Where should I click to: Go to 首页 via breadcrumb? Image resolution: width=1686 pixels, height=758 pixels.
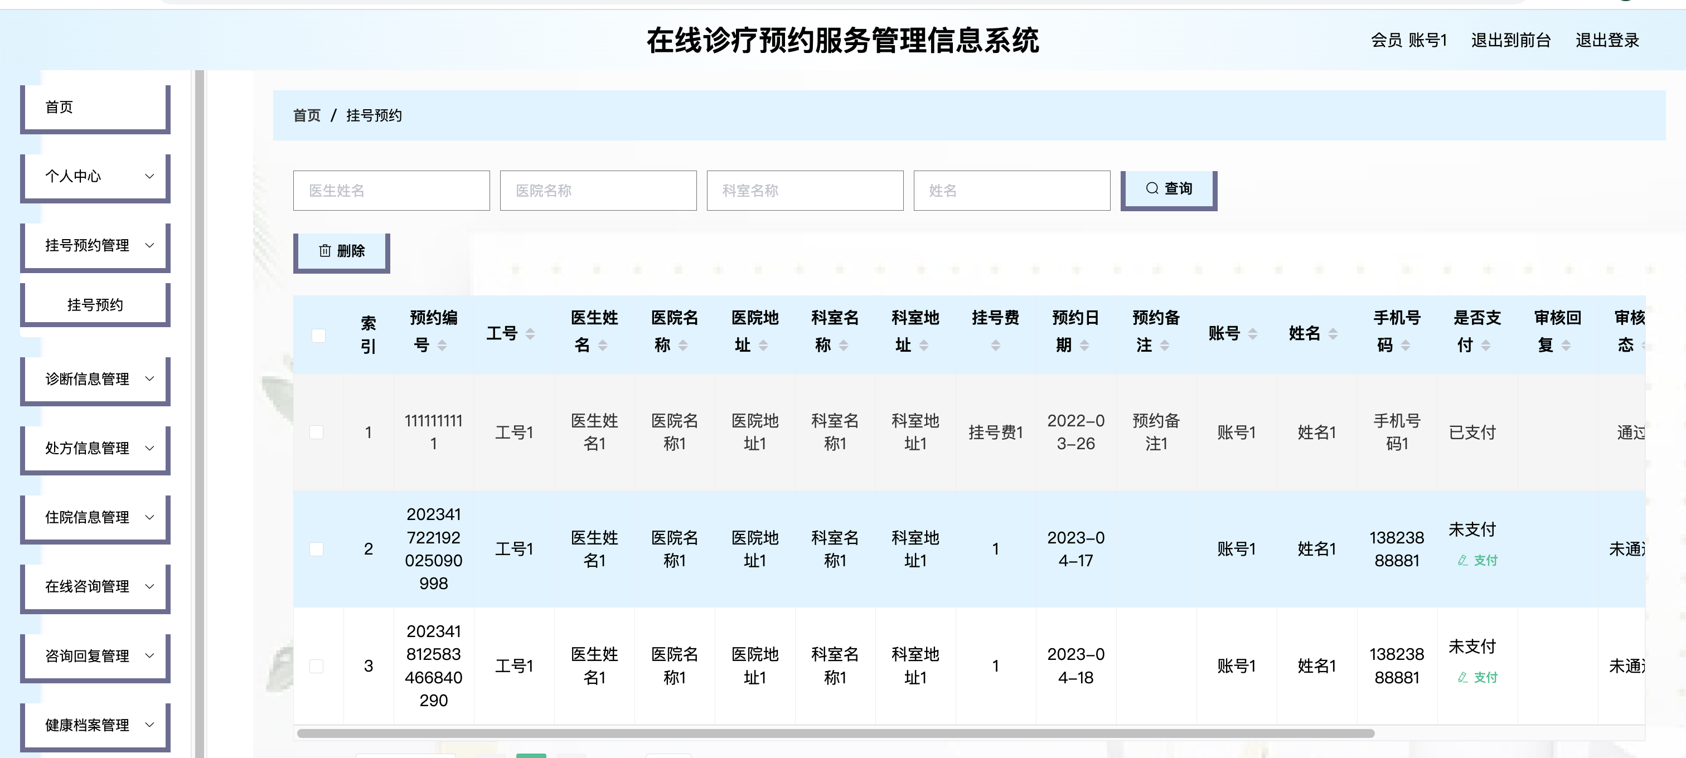[307, 116]
